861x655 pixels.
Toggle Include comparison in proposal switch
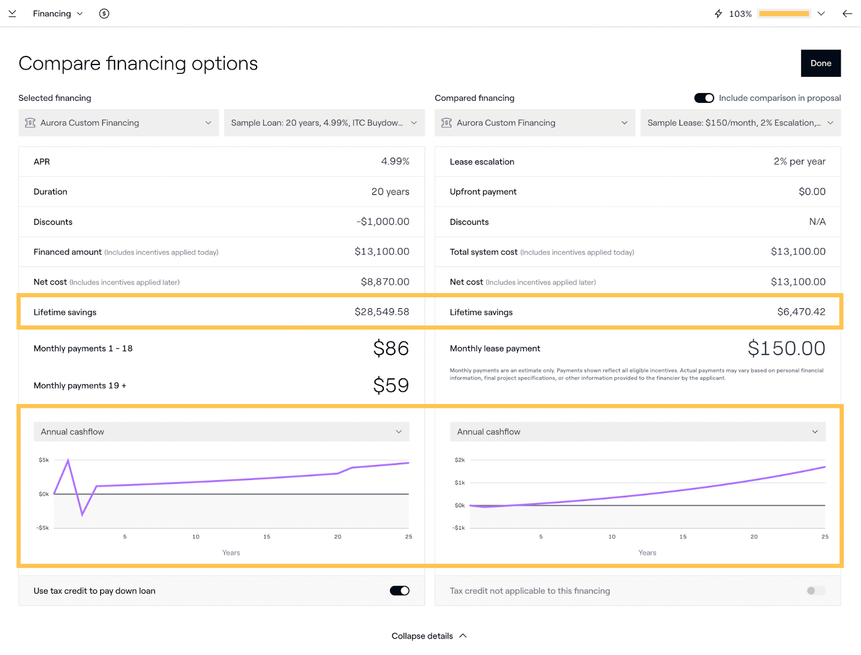pos(704,98)
